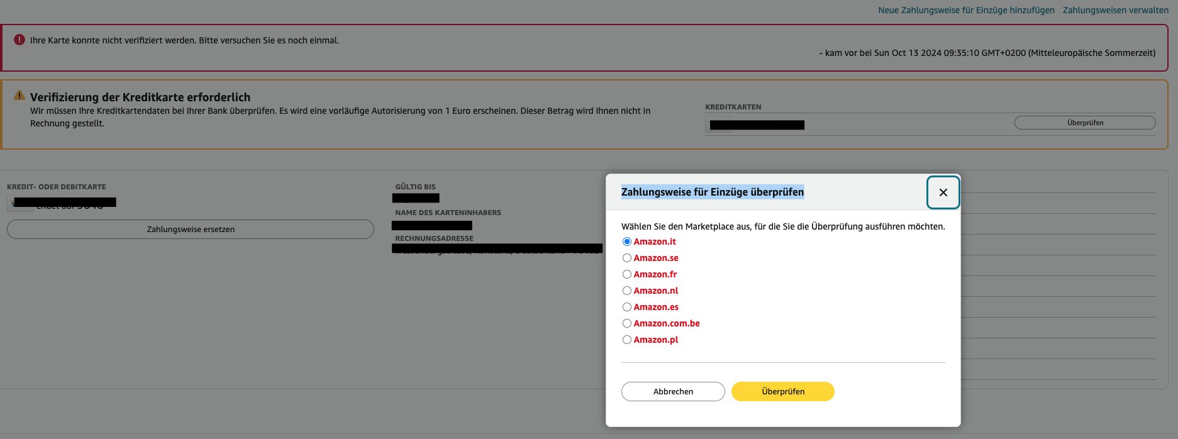The height and width of the screenshot is (439, 1178).
Task: Select the Amazon.pl marketplace radio button
Action: pyautogui.click(x=627, y=340)
